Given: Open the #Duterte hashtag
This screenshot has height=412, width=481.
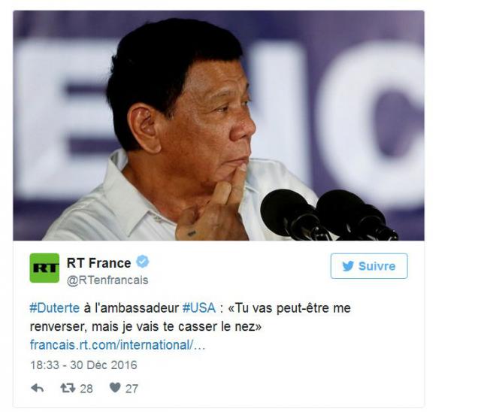Looking at the screenshot, I should [x=55, y=307].
